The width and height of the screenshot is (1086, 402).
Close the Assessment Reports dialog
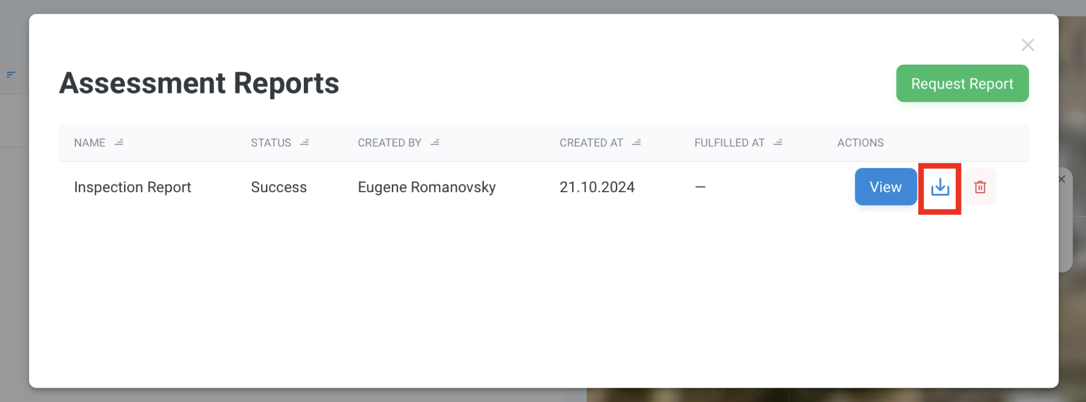[1027, 45]
